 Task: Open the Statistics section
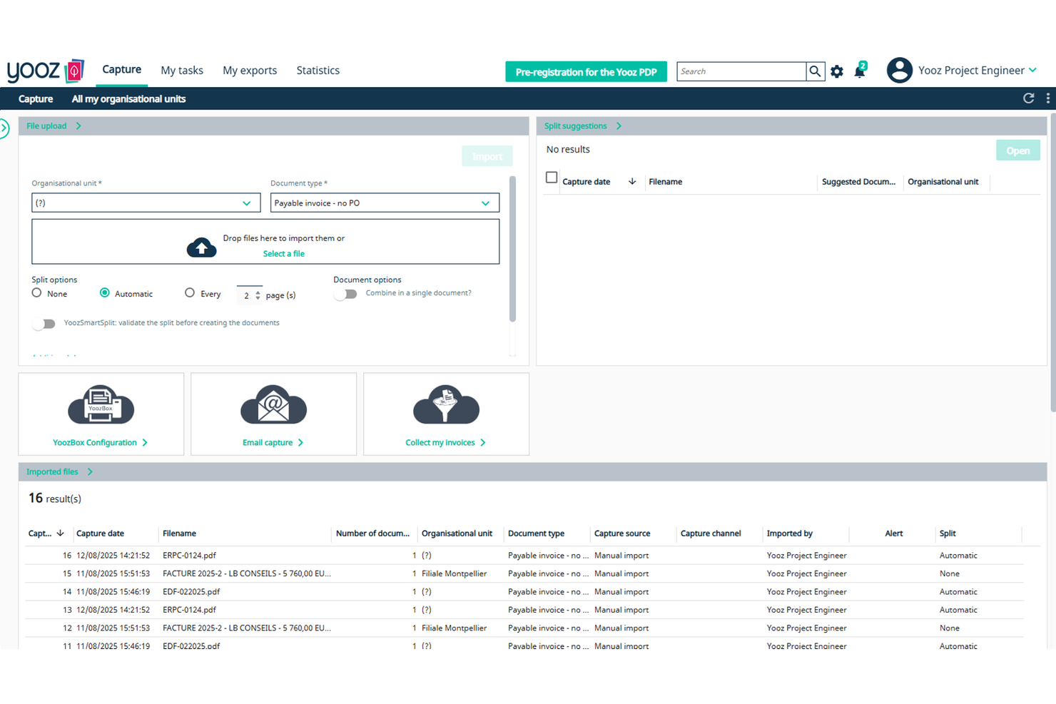[318, 70]
